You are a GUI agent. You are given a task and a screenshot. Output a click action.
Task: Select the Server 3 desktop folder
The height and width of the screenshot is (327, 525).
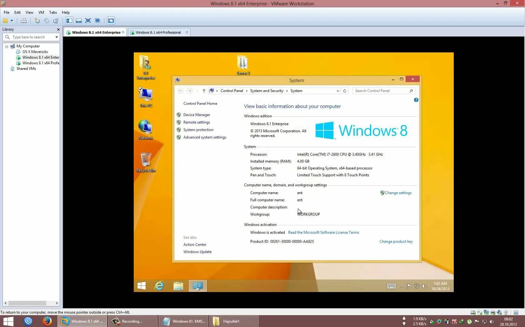click(x=243, y=65)
